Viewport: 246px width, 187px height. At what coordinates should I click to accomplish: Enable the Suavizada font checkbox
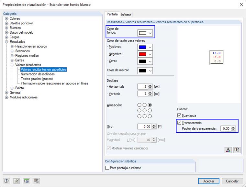pyautogui.click(x=179, y=115)
